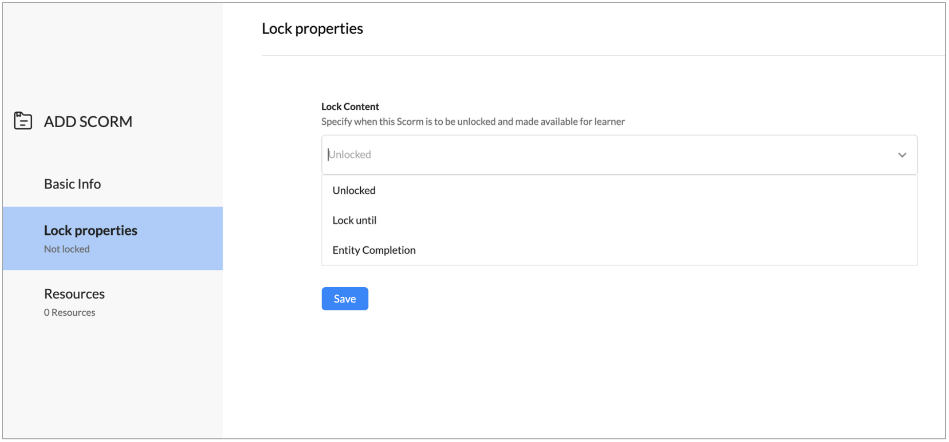Click the SCORM clipboard icon
This screenshot has height=442, width=949.
tap(23, 121)
